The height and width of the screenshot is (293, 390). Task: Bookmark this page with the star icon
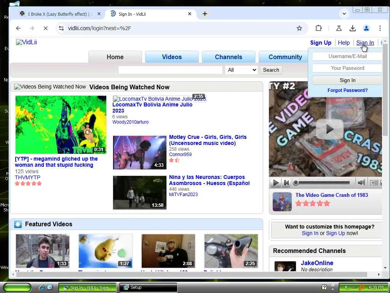pos(299,28)
